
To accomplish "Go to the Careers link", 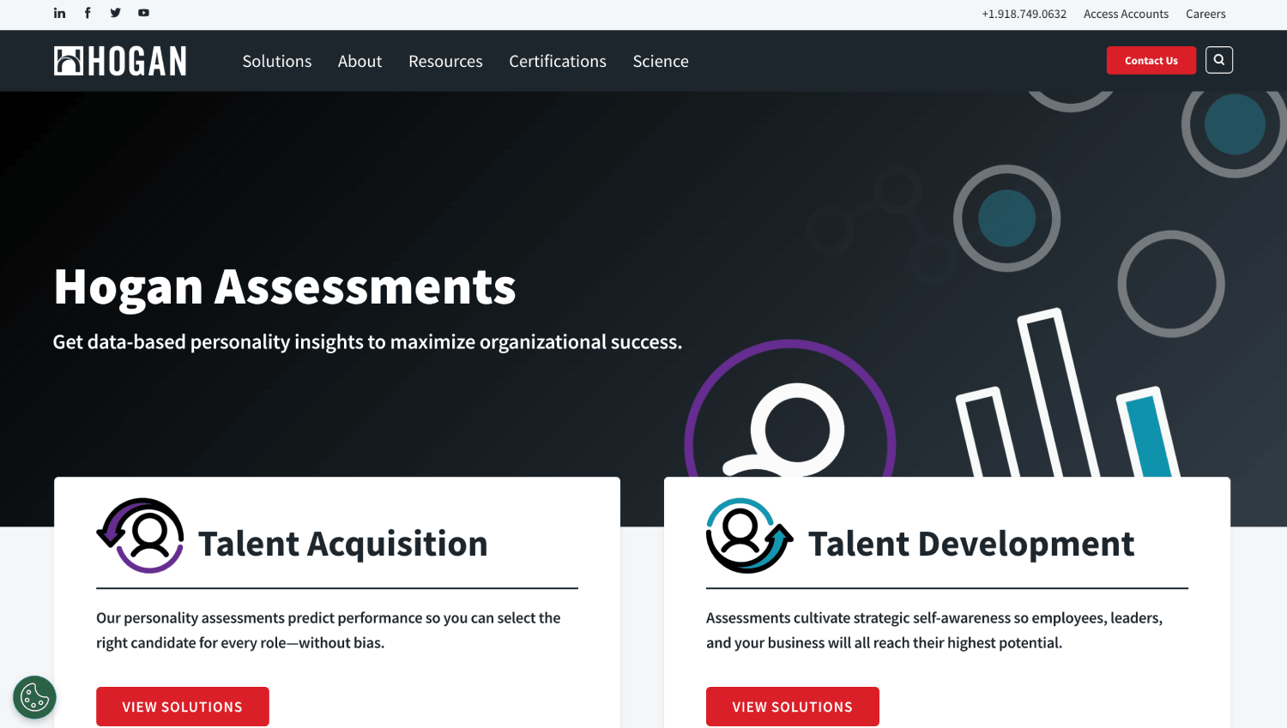I will [x=1205, y=14].
